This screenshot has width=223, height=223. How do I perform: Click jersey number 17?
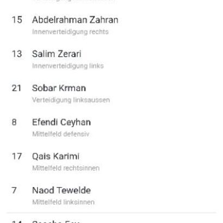pos(17,156)
